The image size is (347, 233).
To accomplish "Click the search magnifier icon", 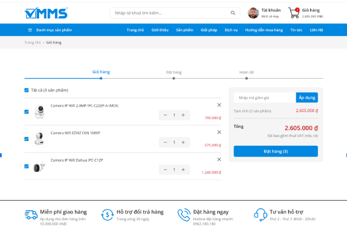I will coord(232,13).
